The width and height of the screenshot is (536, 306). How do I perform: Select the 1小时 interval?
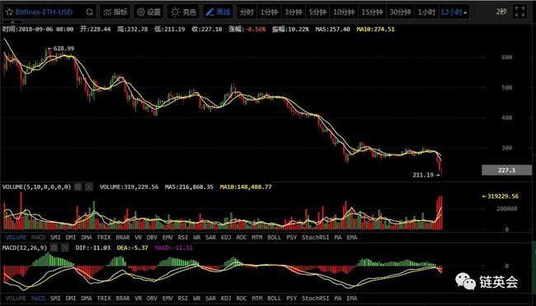(426, 12)
